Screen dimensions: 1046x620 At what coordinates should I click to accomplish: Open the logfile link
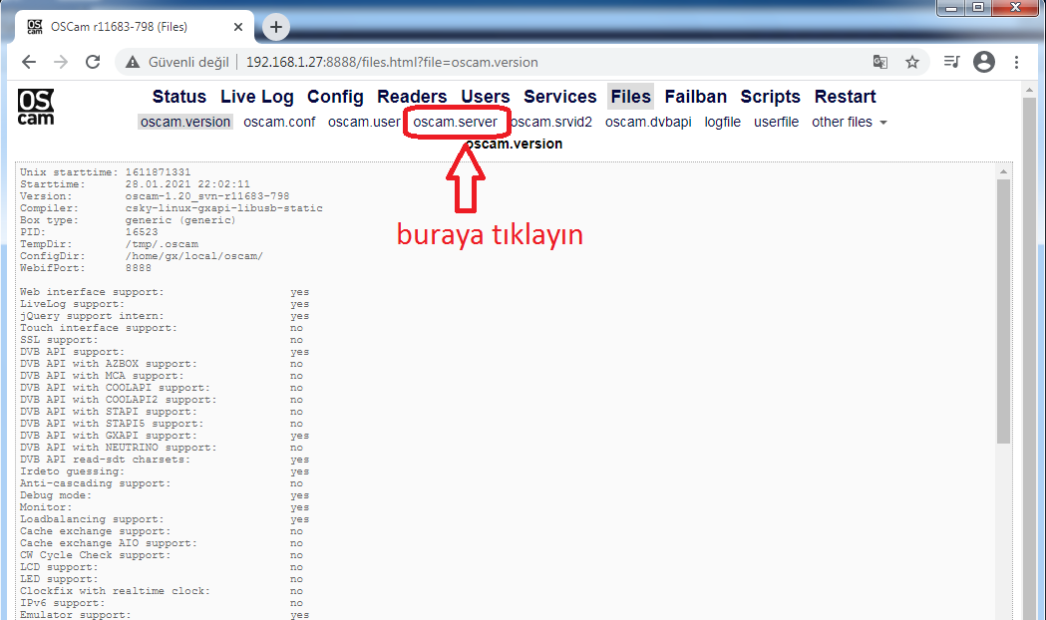point(723,122)
